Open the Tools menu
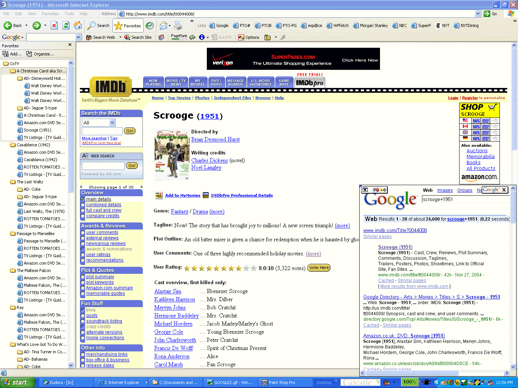This screenshot has height=388, width=518. (69, 14)
